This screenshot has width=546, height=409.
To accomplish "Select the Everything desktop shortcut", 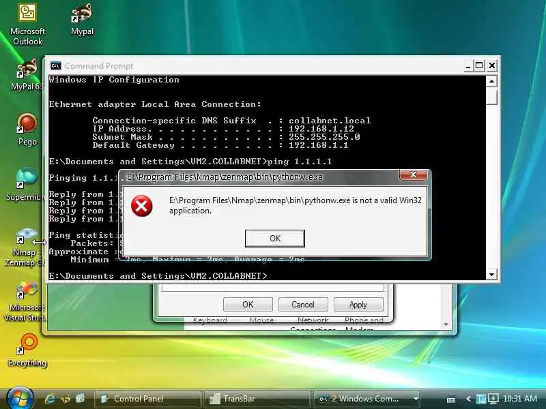I will coord(27,350).
